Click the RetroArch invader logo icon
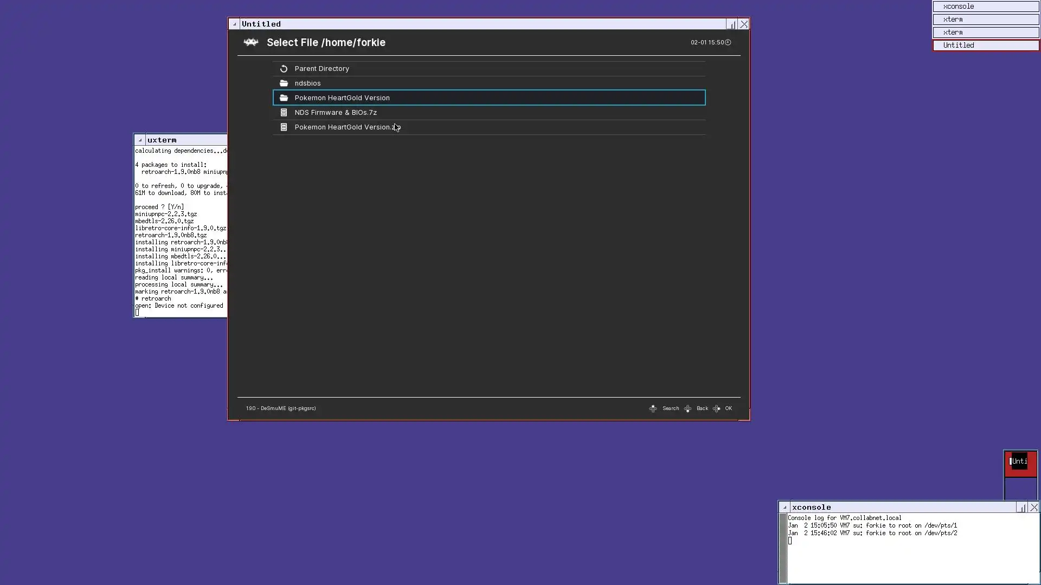This screenshot has height=585, width=1041. pos(250,42)
